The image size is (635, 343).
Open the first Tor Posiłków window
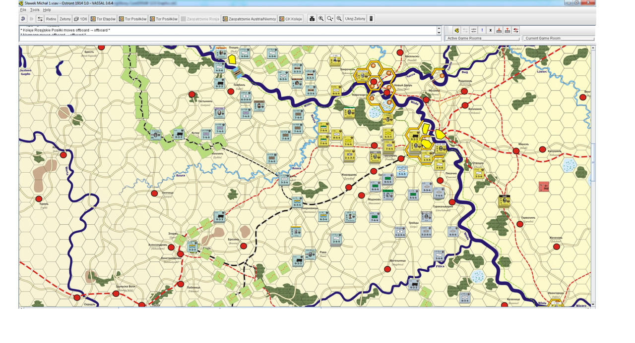coord(132,19)
